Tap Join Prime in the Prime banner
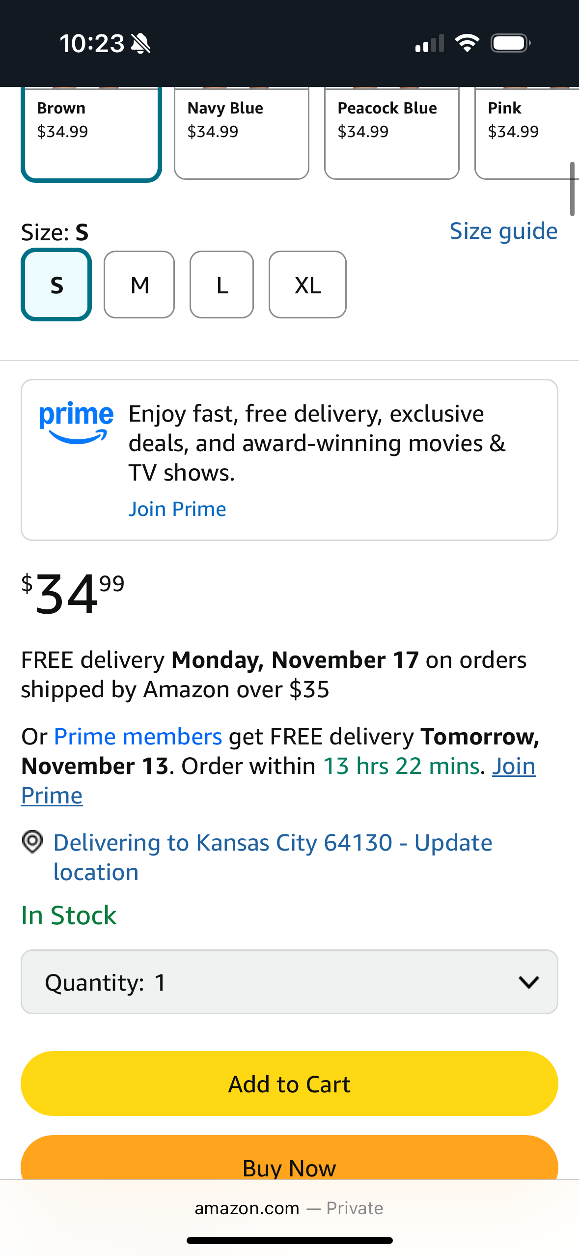Screen dimensions: 579x1256 [x=177, y=509]
